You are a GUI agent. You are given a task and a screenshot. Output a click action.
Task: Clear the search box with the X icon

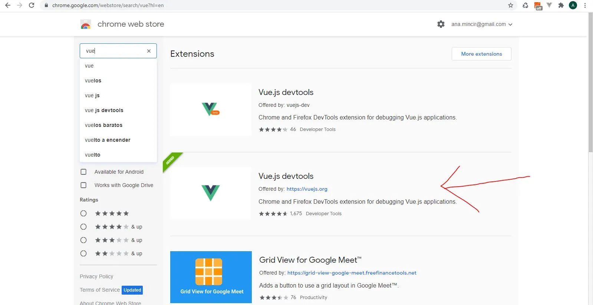tap(149, 51)
